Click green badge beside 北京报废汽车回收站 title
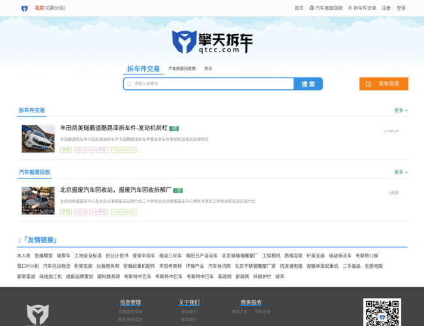 [178, 190]
